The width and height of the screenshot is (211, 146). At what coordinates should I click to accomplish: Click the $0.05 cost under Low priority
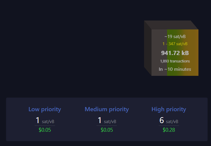45,130
